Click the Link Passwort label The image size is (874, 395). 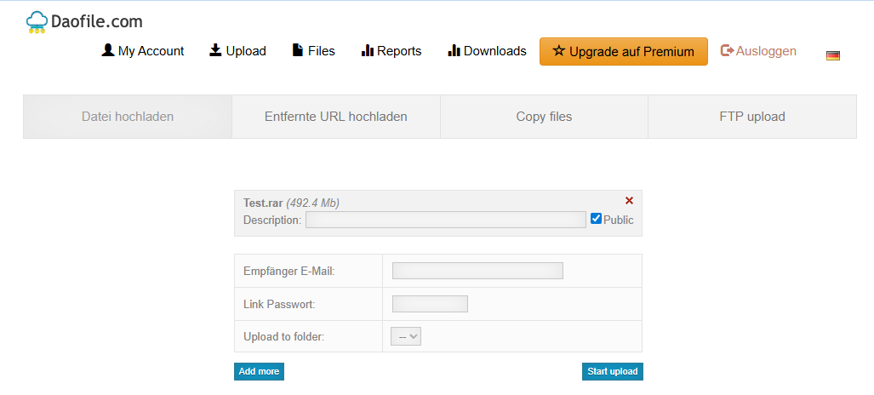(x=279, y=305)
